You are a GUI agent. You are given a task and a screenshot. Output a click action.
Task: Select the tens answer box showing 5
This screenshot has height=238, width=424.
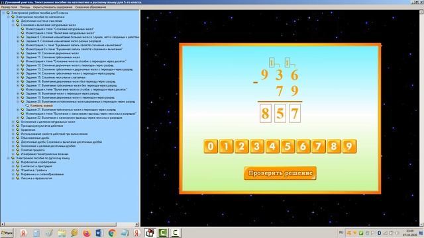coord(280,113)
